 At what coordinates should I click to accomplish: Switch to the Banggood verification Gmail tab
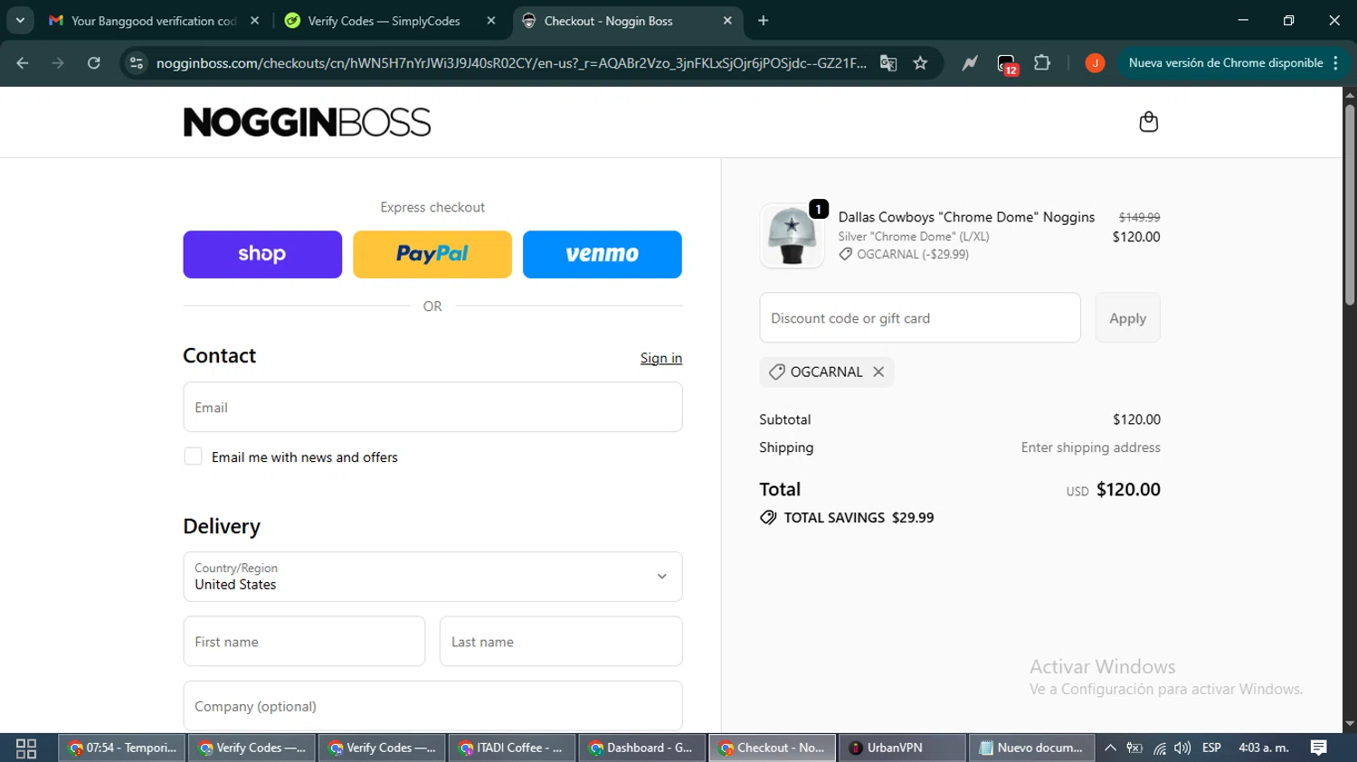pyautogui.click(x=154, y=21)
